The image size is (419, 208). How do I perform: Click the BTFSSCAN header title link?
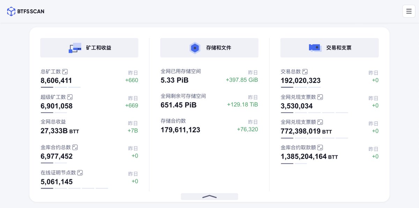[x=31, y=11]
